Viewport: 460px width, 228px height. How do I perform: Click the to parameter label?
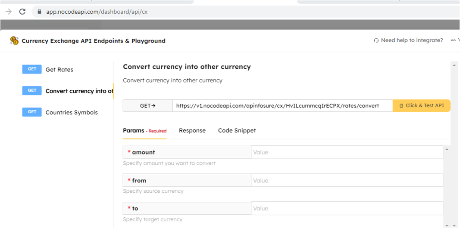pyautogui.click(x=187, y=208)
